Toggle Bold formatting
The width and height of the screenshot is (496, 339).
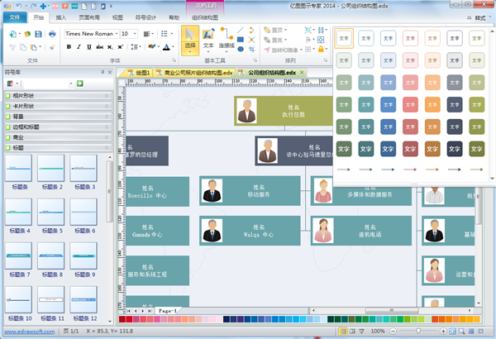click(x=69, y=47)
